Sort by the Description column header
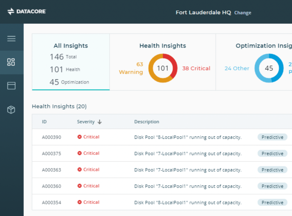 [x=147, y=122]
